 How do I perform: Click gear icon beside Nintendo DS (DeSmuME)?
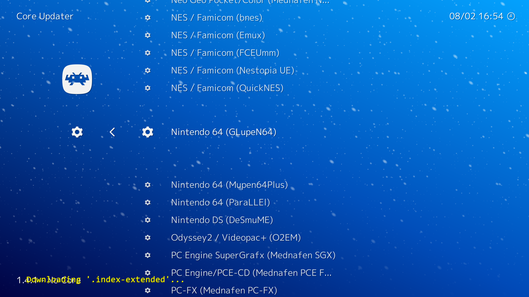coord(148,220)
